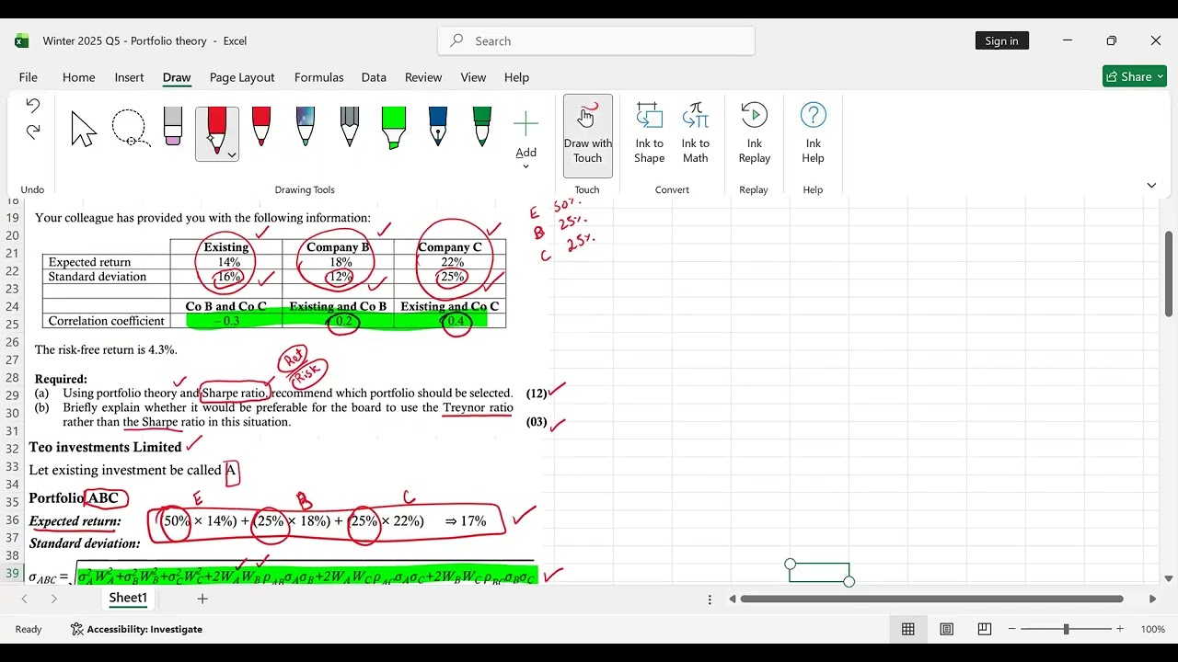The width and height of the screenshot is (1178, 662).
Task: Click 'The risk-free return is 4.3%.' text
Action: (x=106, y=349)
